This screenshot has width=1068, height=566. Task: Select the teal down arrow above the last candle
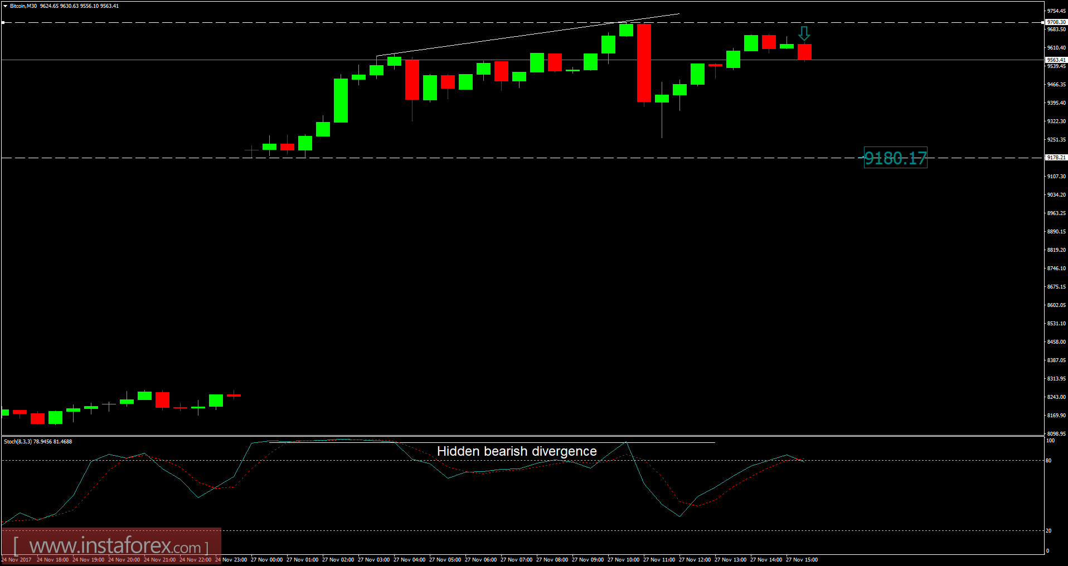coord(804,33)
